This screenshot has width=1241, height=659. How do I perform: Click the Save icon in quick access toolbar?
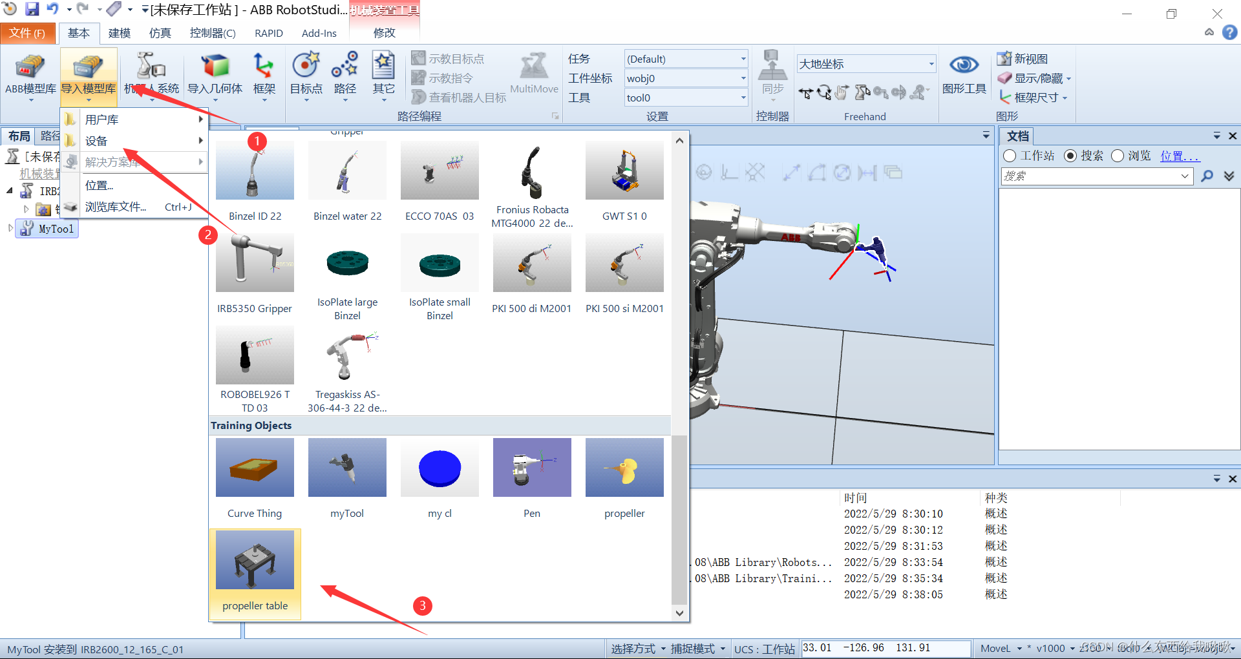coord(32,9)
